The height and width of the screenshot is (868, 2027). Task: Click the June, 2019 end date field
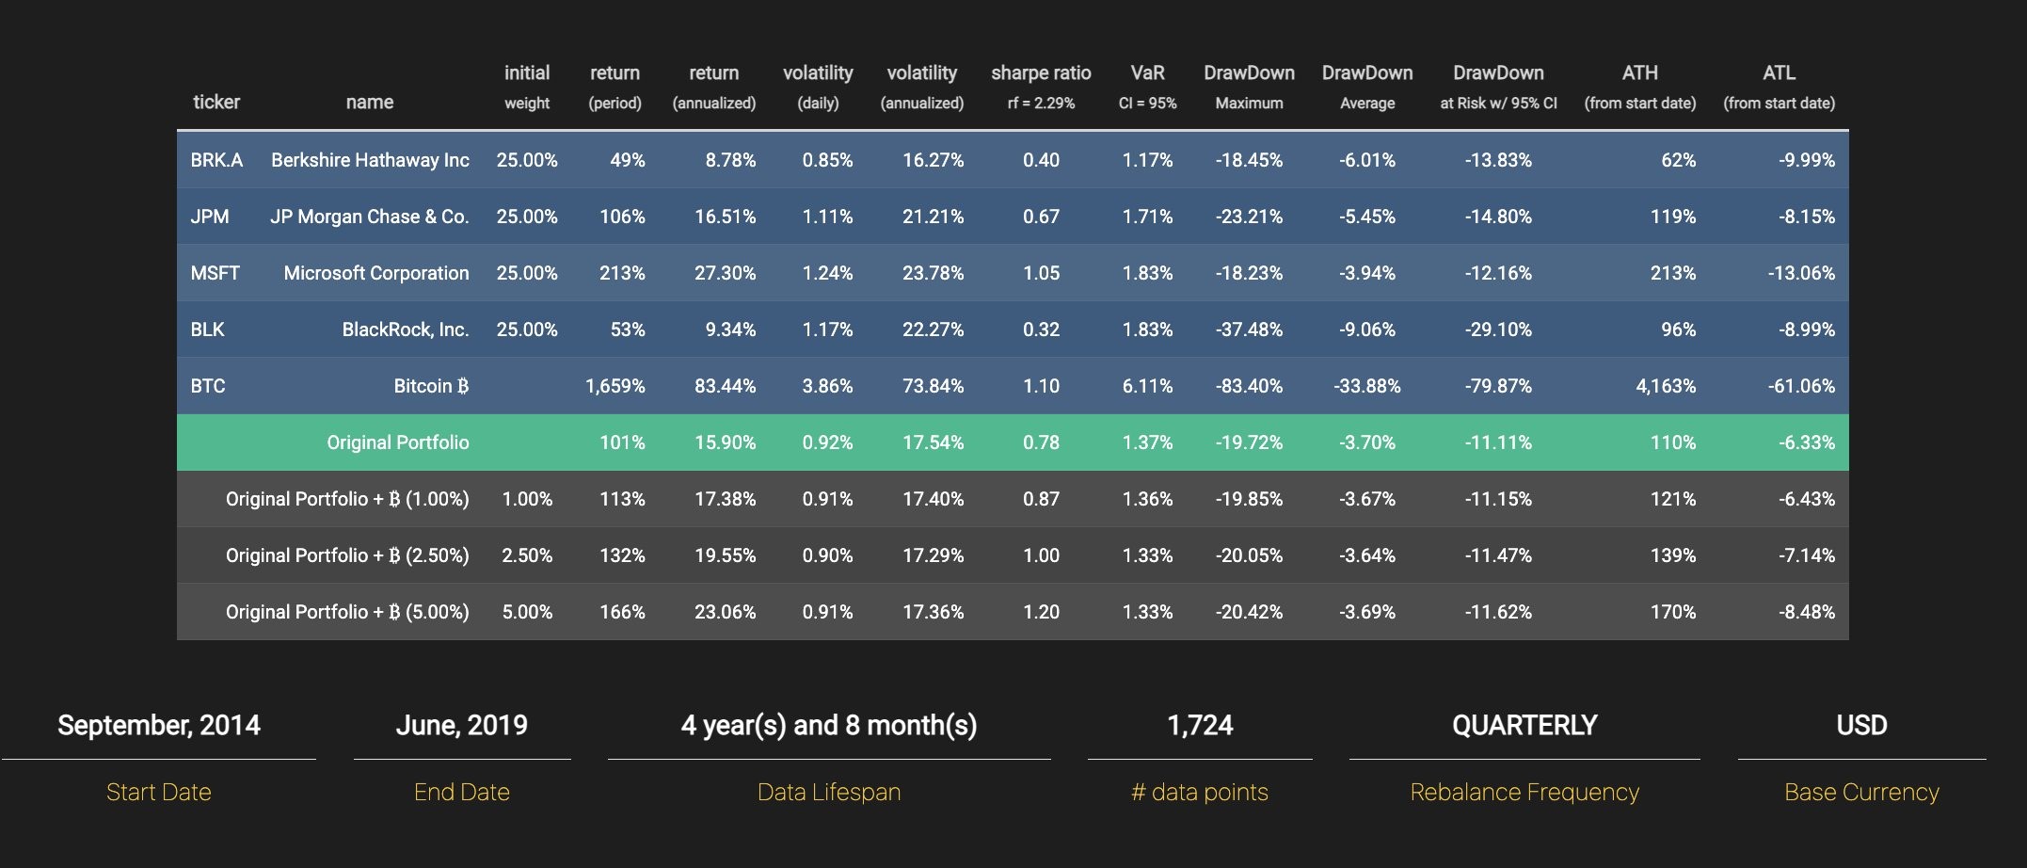462,726
